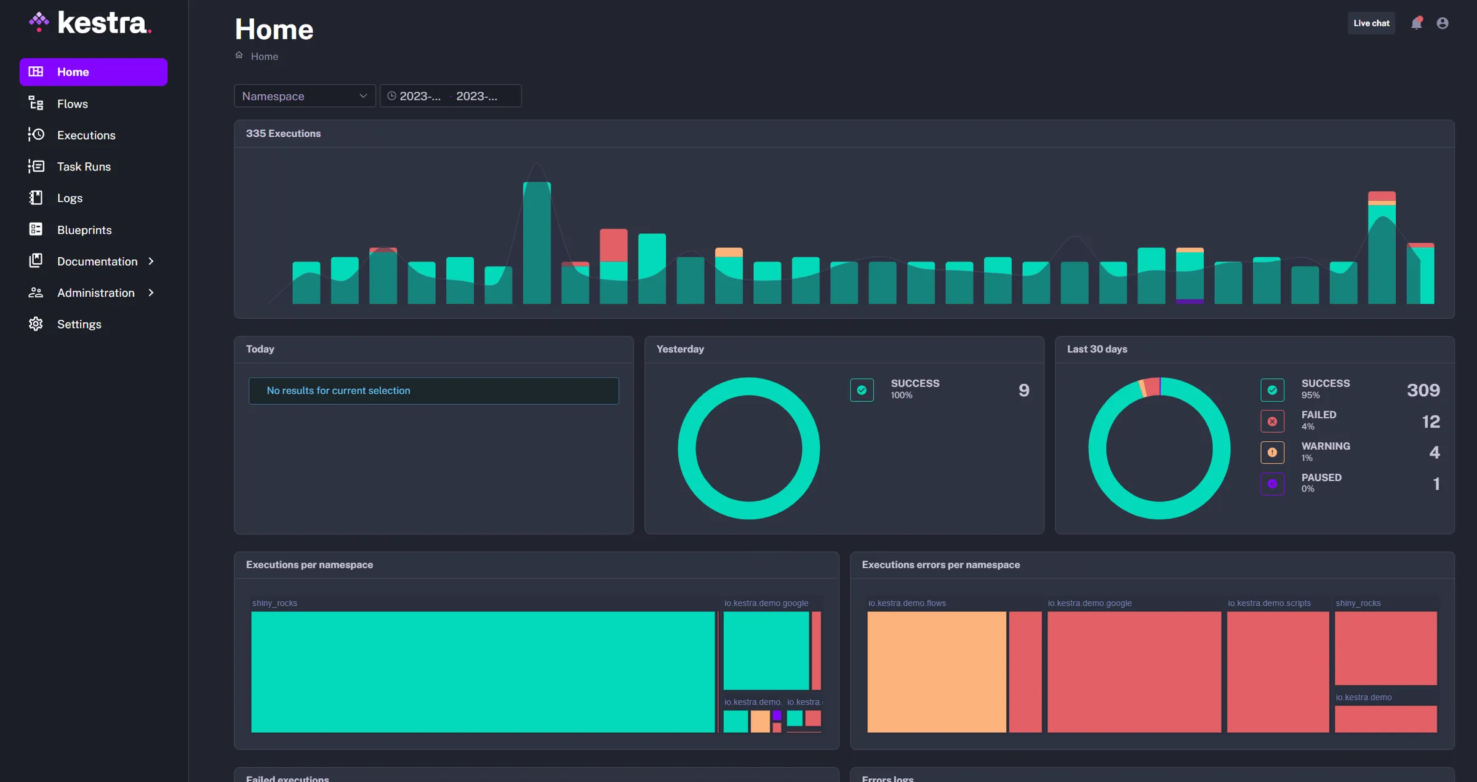Screen dimensions: 1477x782
Task: Click the Settings gear icon
Action: pyautogui.click(x=36, y=324)
